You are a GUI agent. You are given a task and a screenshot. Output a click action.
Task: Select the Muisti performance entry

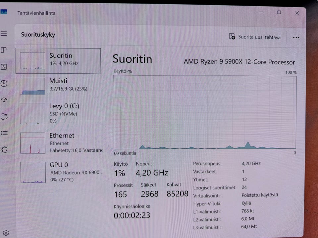tap(58, 86)
